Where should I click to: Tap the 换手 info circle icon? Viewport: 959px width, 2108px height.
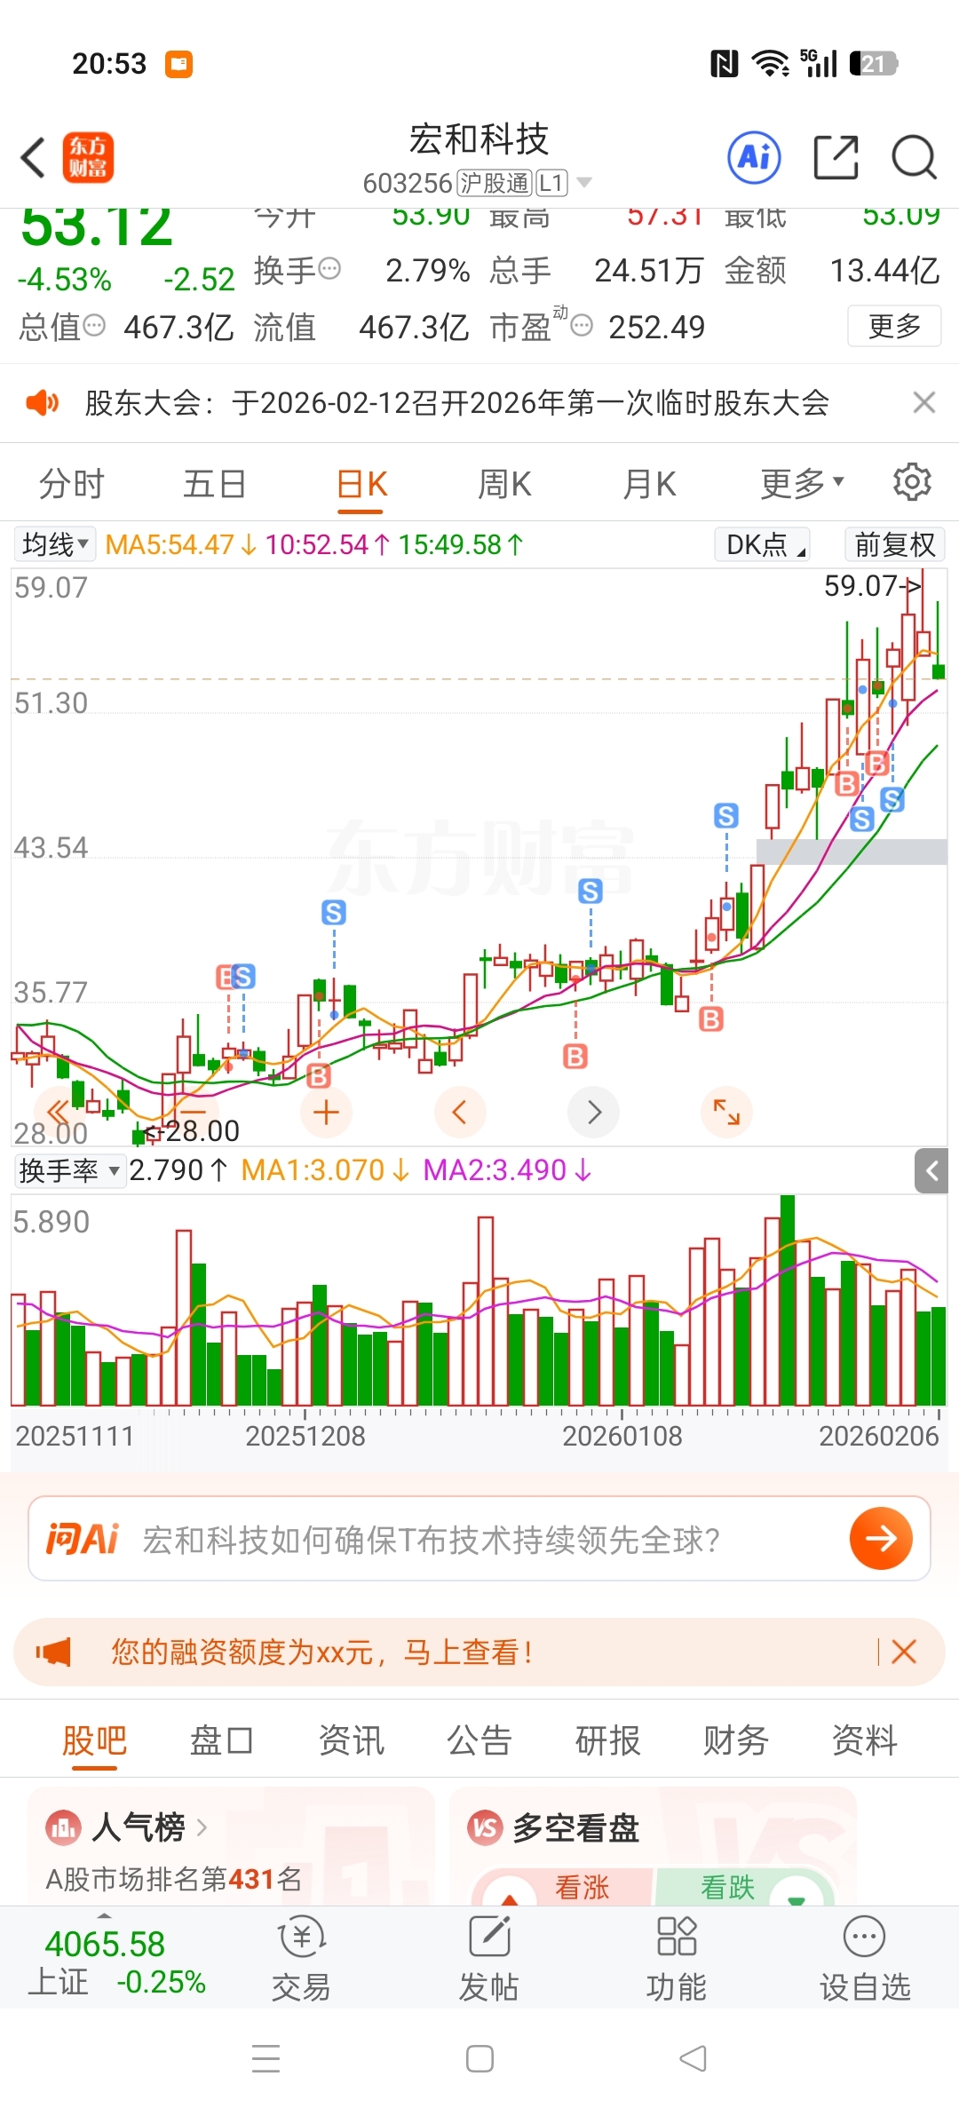pos(329,268)
